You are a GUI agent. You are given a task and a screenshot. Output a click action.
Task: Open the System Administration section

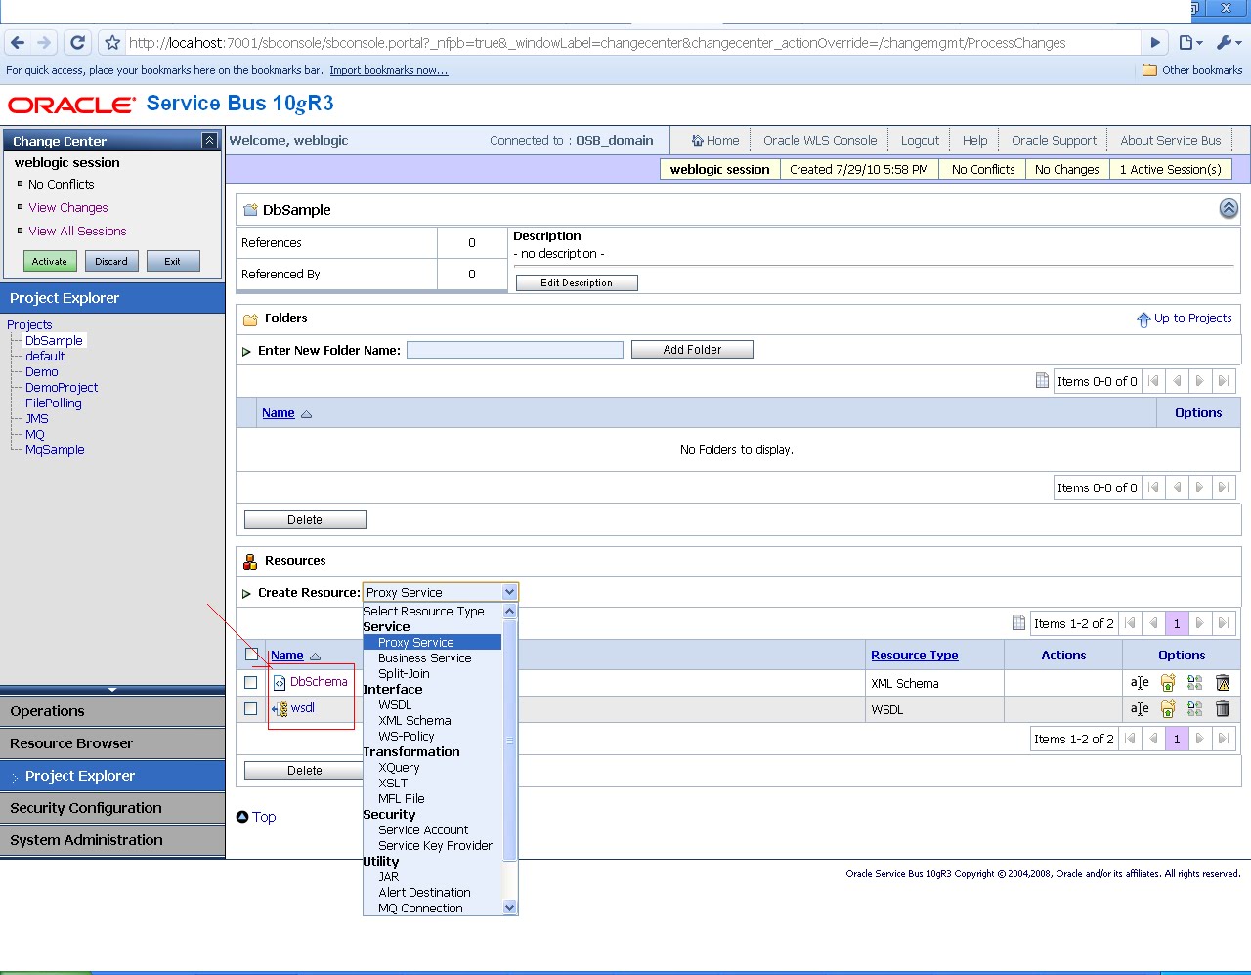point(112,840)
